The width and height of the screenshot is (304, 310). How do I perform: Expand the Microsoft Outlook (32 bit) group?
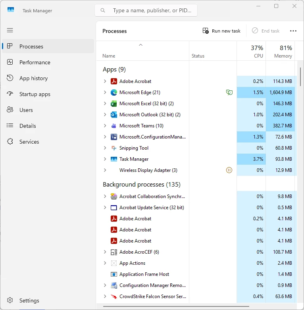pyautogui.click(x=105, y=115)
